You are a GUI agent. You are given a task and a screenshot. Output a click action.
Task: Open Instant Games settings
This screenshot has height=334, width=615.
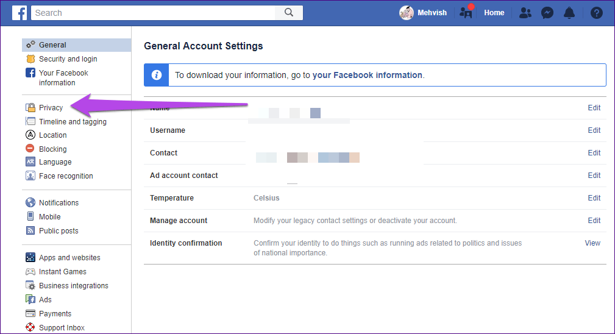coord(62,272)
